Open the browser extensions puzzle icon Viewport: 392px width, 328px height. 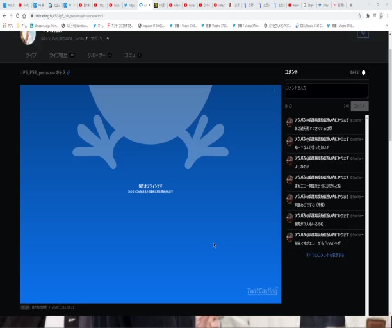[368, 16]
